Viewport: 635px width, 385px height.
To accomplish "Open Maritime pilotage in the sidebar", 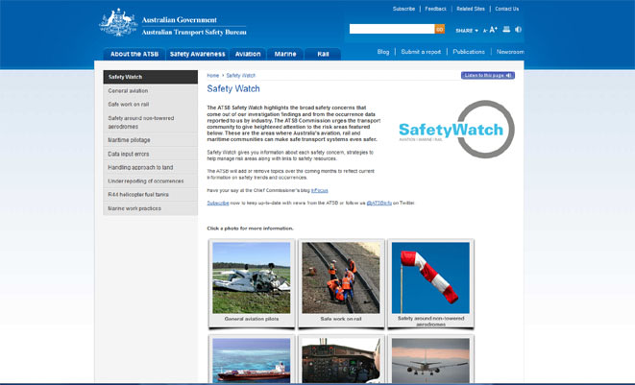I will coord(151,140).
